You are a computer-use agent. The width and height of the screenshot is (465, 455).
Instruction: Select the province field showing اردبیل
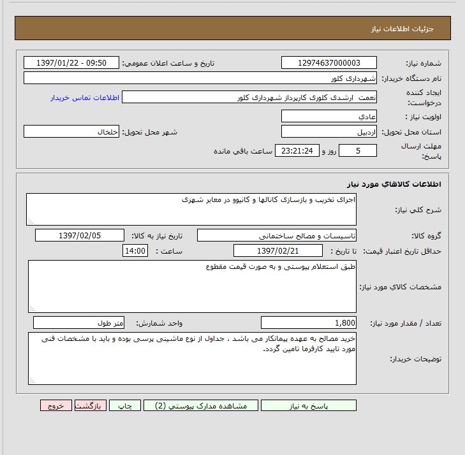coord(328,132)
